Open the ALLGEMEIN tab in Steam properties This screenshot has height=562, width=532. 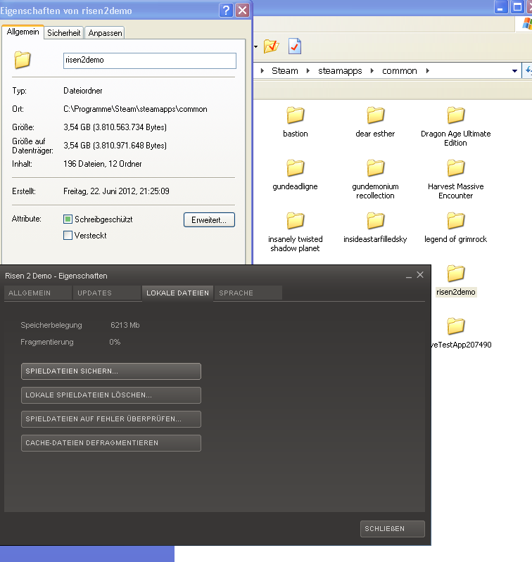(x=38, y=293)
